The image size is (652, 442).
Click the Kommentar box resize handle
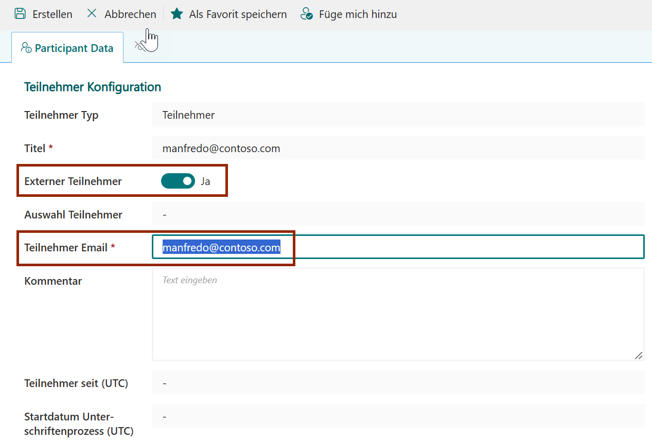tap(638, 355)
